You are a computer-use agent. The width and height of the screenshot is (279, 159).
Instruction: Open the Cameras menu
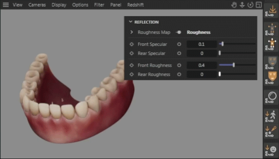37,5
